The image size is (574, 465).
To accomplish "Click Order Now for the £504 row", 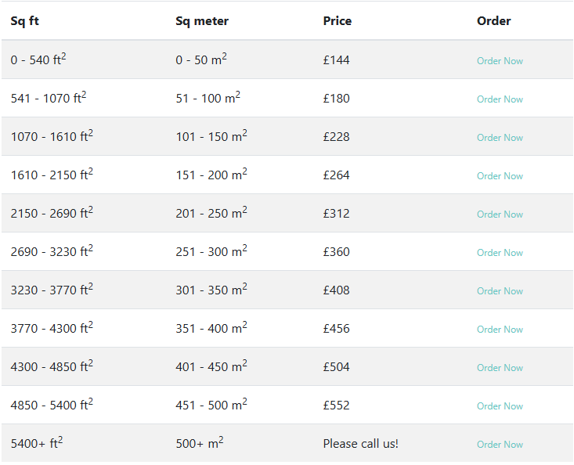I will [x=500, y=368].
